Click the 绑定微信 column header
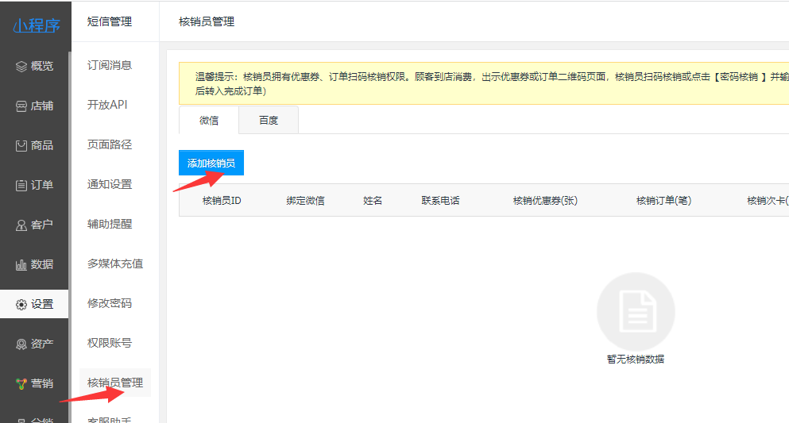The image size is (789, 423). [305, 201]
